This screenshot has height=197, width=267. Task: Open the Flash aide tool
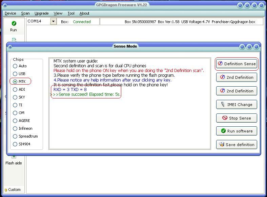pos(14,160)
